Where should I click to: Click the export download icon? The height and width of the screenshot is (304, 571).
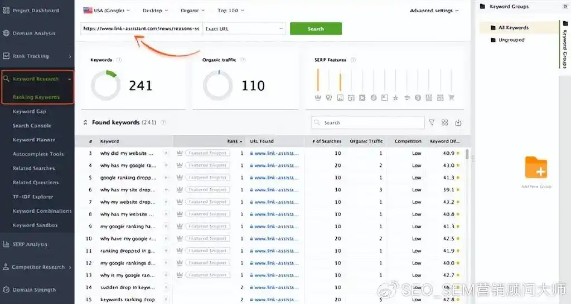point(458,122)
